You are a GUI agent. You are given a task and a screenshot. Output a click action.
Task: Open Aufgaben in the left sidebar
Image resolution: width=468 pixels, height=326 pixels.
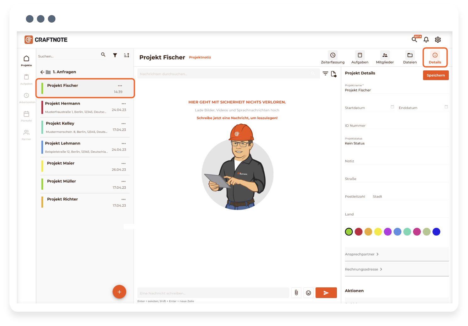tap(26, 79)
